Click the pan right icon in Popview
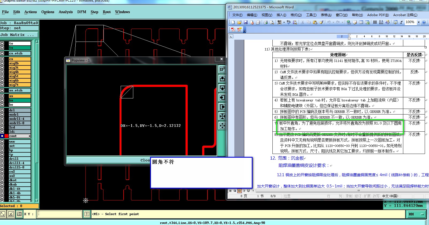The image size is (429, 225). pyautogui.click(x=222, y=107)
